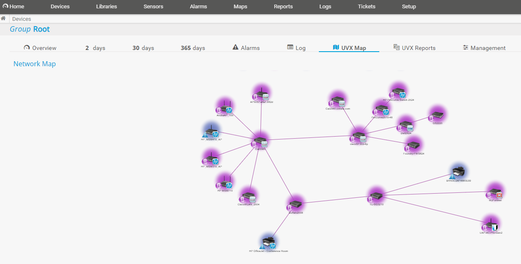The height and width of the screenshot is (264, 521).
Task: Click the Dell2824 switch node
Action: coord(406,125)
